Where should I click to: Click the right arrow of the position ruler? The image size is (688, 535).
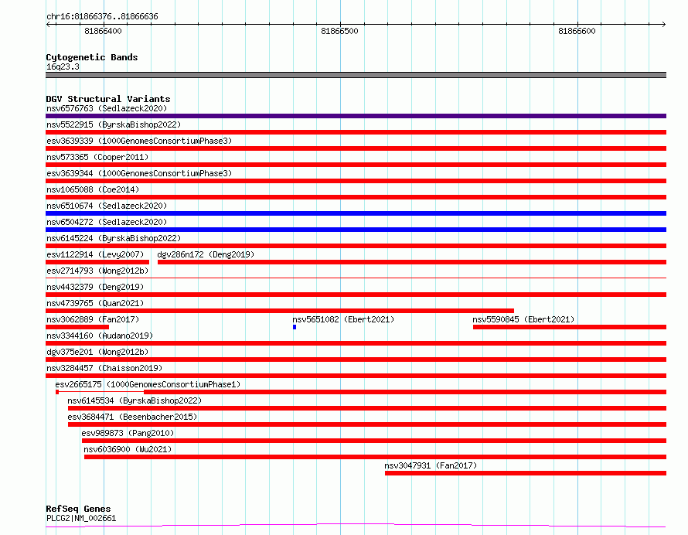point(663,25)
